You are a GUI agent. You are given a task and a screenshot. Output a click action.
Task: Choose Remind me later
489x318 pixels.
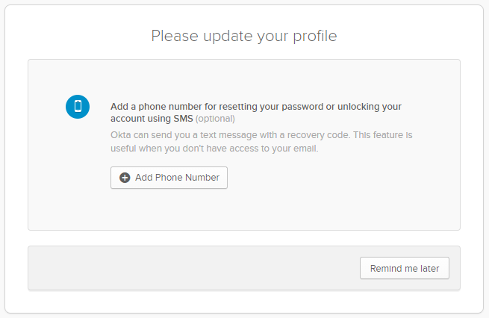405,268
